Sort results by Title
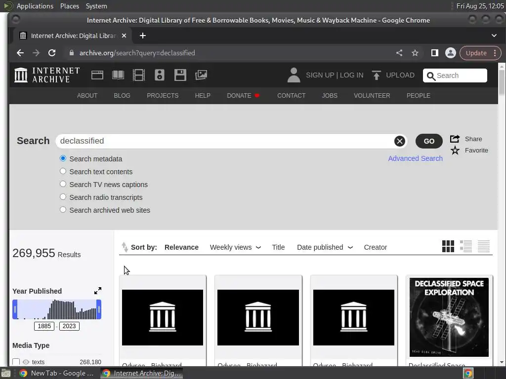Image resolution: width=506 pixels, height=379 pixels. (x=278, y=247)
